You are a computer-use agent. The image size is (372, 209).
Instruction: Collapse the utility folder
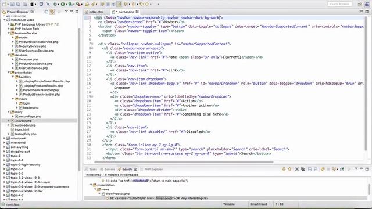[9, 112]
